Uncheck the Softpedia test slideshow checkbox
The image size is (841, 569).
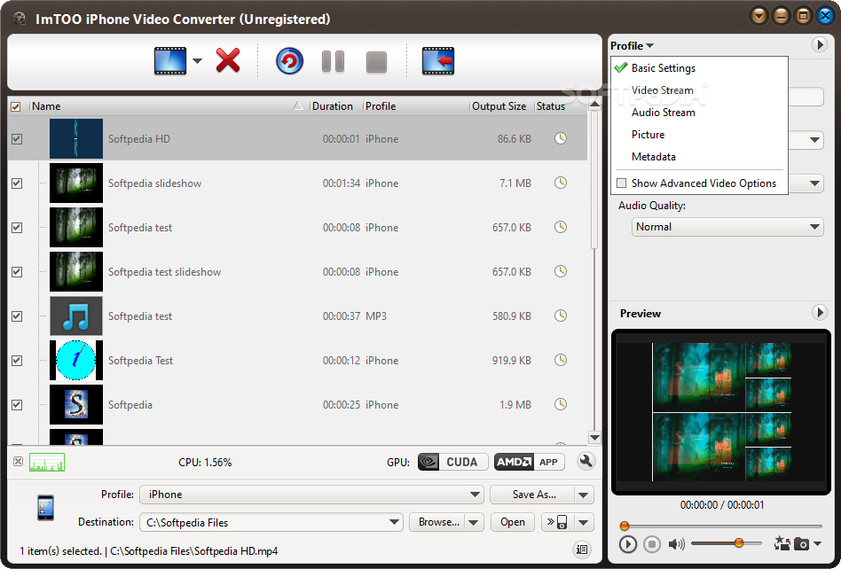pos(17,271)
